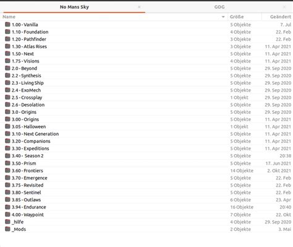
Task: Select the 3.60 - Frontiers folder icon
Action: (7, 170)
